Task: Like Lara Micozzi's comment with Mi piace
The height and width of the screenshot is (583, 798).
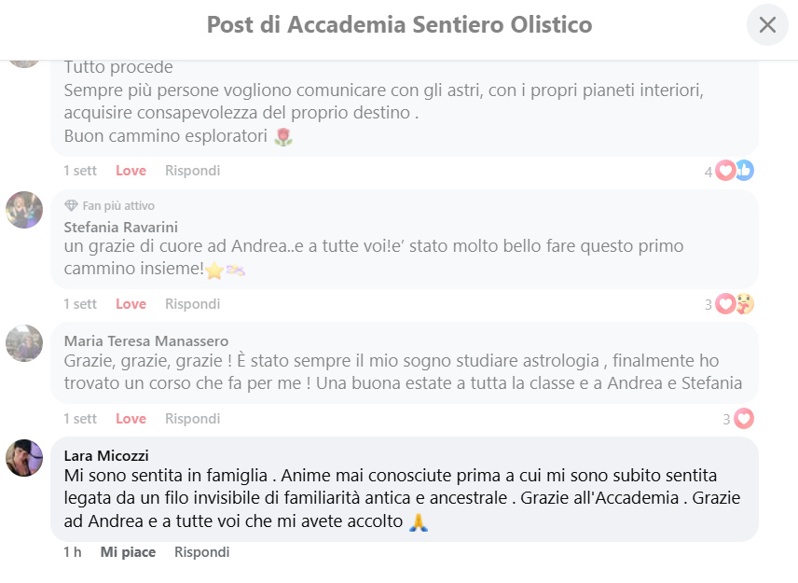Action: tap(128, 552)
